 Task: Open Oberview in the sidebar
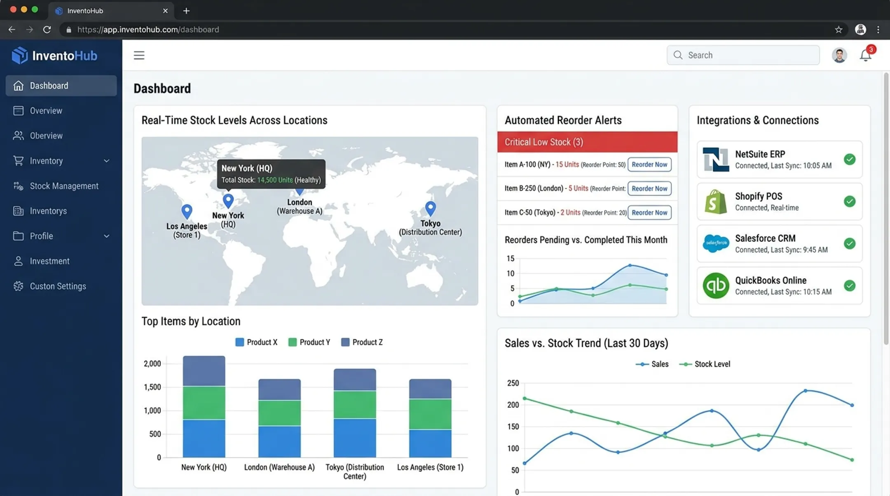click(x=61, y=136)
